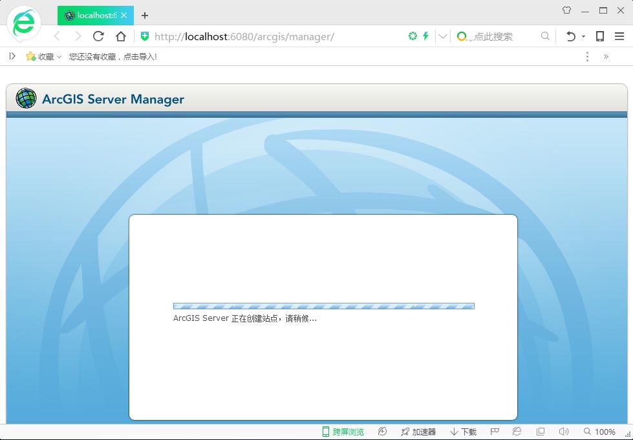
Task: Click the status bar lightning circle icon
Action: (x=382, y=432)
